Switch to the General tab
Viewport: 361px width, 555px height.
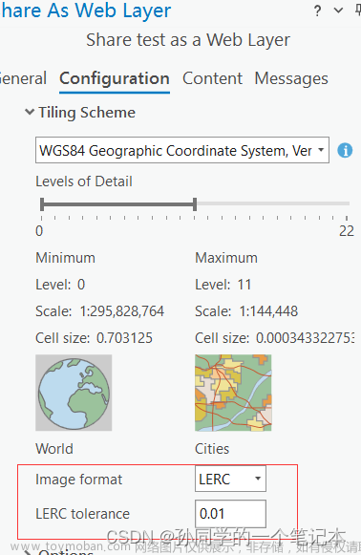(x=23, y=78)
